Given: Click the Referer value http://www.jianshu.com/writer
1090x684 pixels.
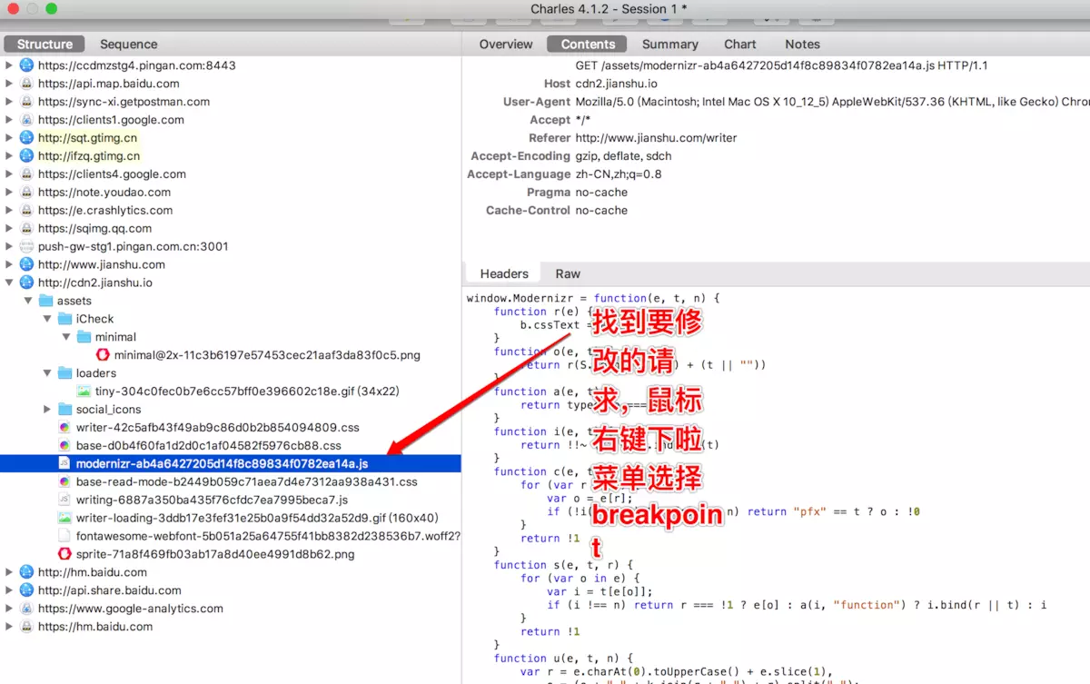Looking at the screenshot, I should coord(656,138).
